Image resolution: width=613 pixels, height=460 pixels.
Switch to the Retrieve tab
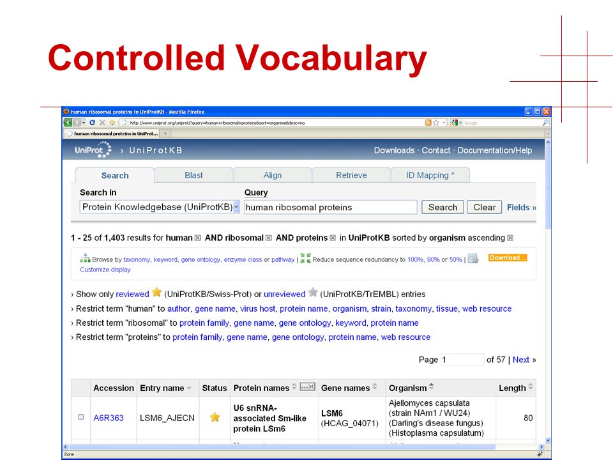[351, 175]
